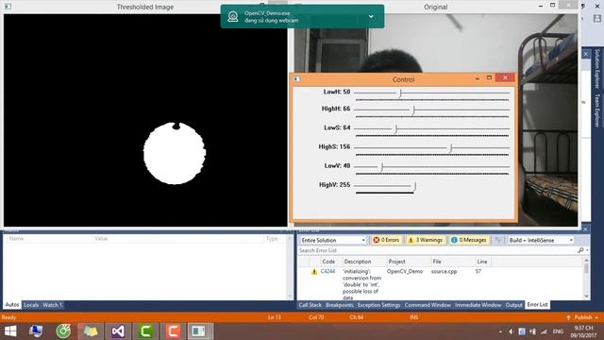Switch to the Command Window tab
The width and height of the screenshot is (604, 340).
point(428,305)
